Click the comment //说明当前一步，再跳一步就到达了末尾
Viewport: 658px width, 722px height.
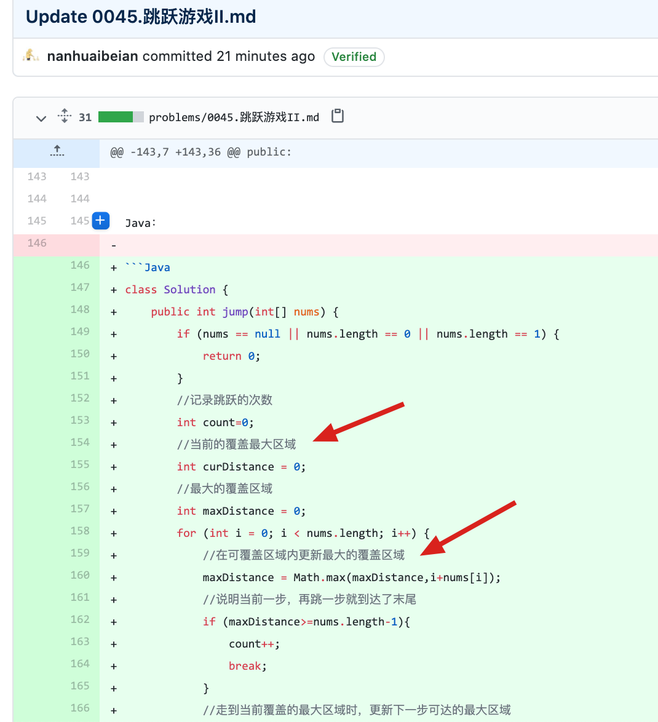click(x=309, y=600)
